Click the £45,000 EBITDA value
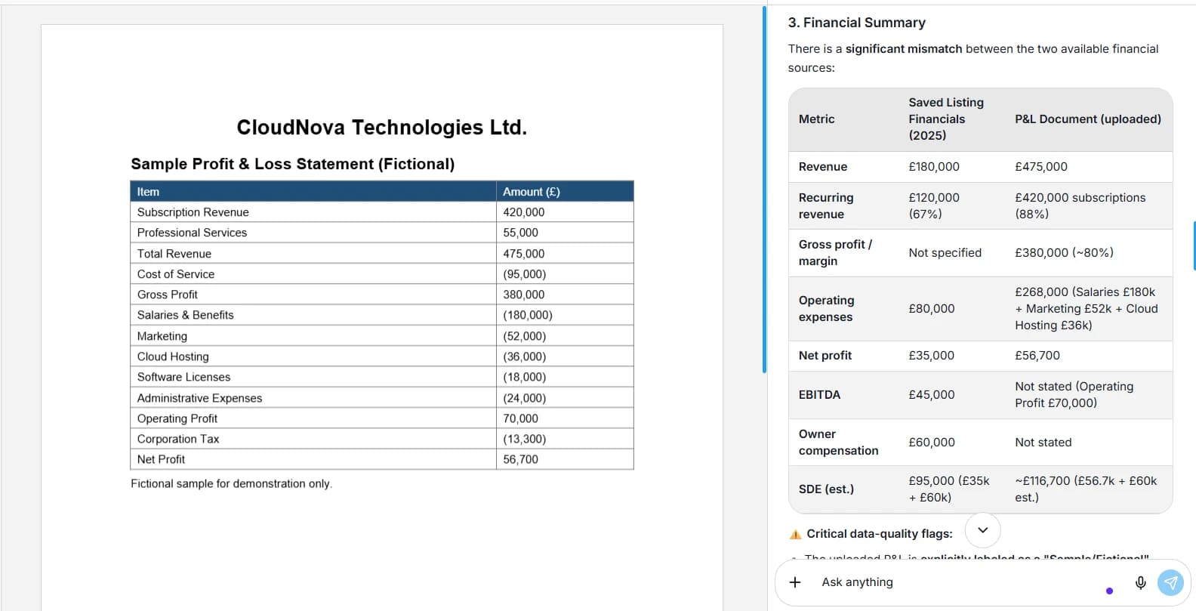This screenshot has height=611, width=1196. (x=932, y=395)
